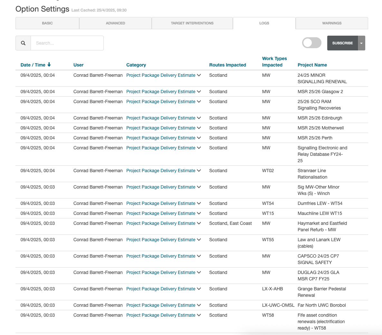
Task: Select the Target Interventions tab
Action: tap(192, 23)
